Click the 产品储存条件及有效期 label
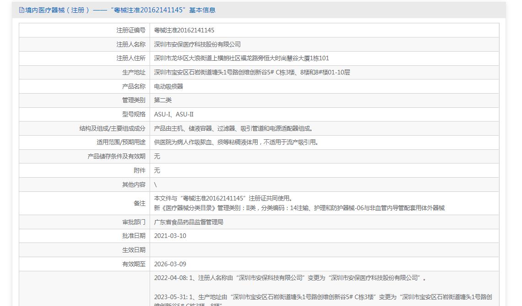 tap(117, 156)
